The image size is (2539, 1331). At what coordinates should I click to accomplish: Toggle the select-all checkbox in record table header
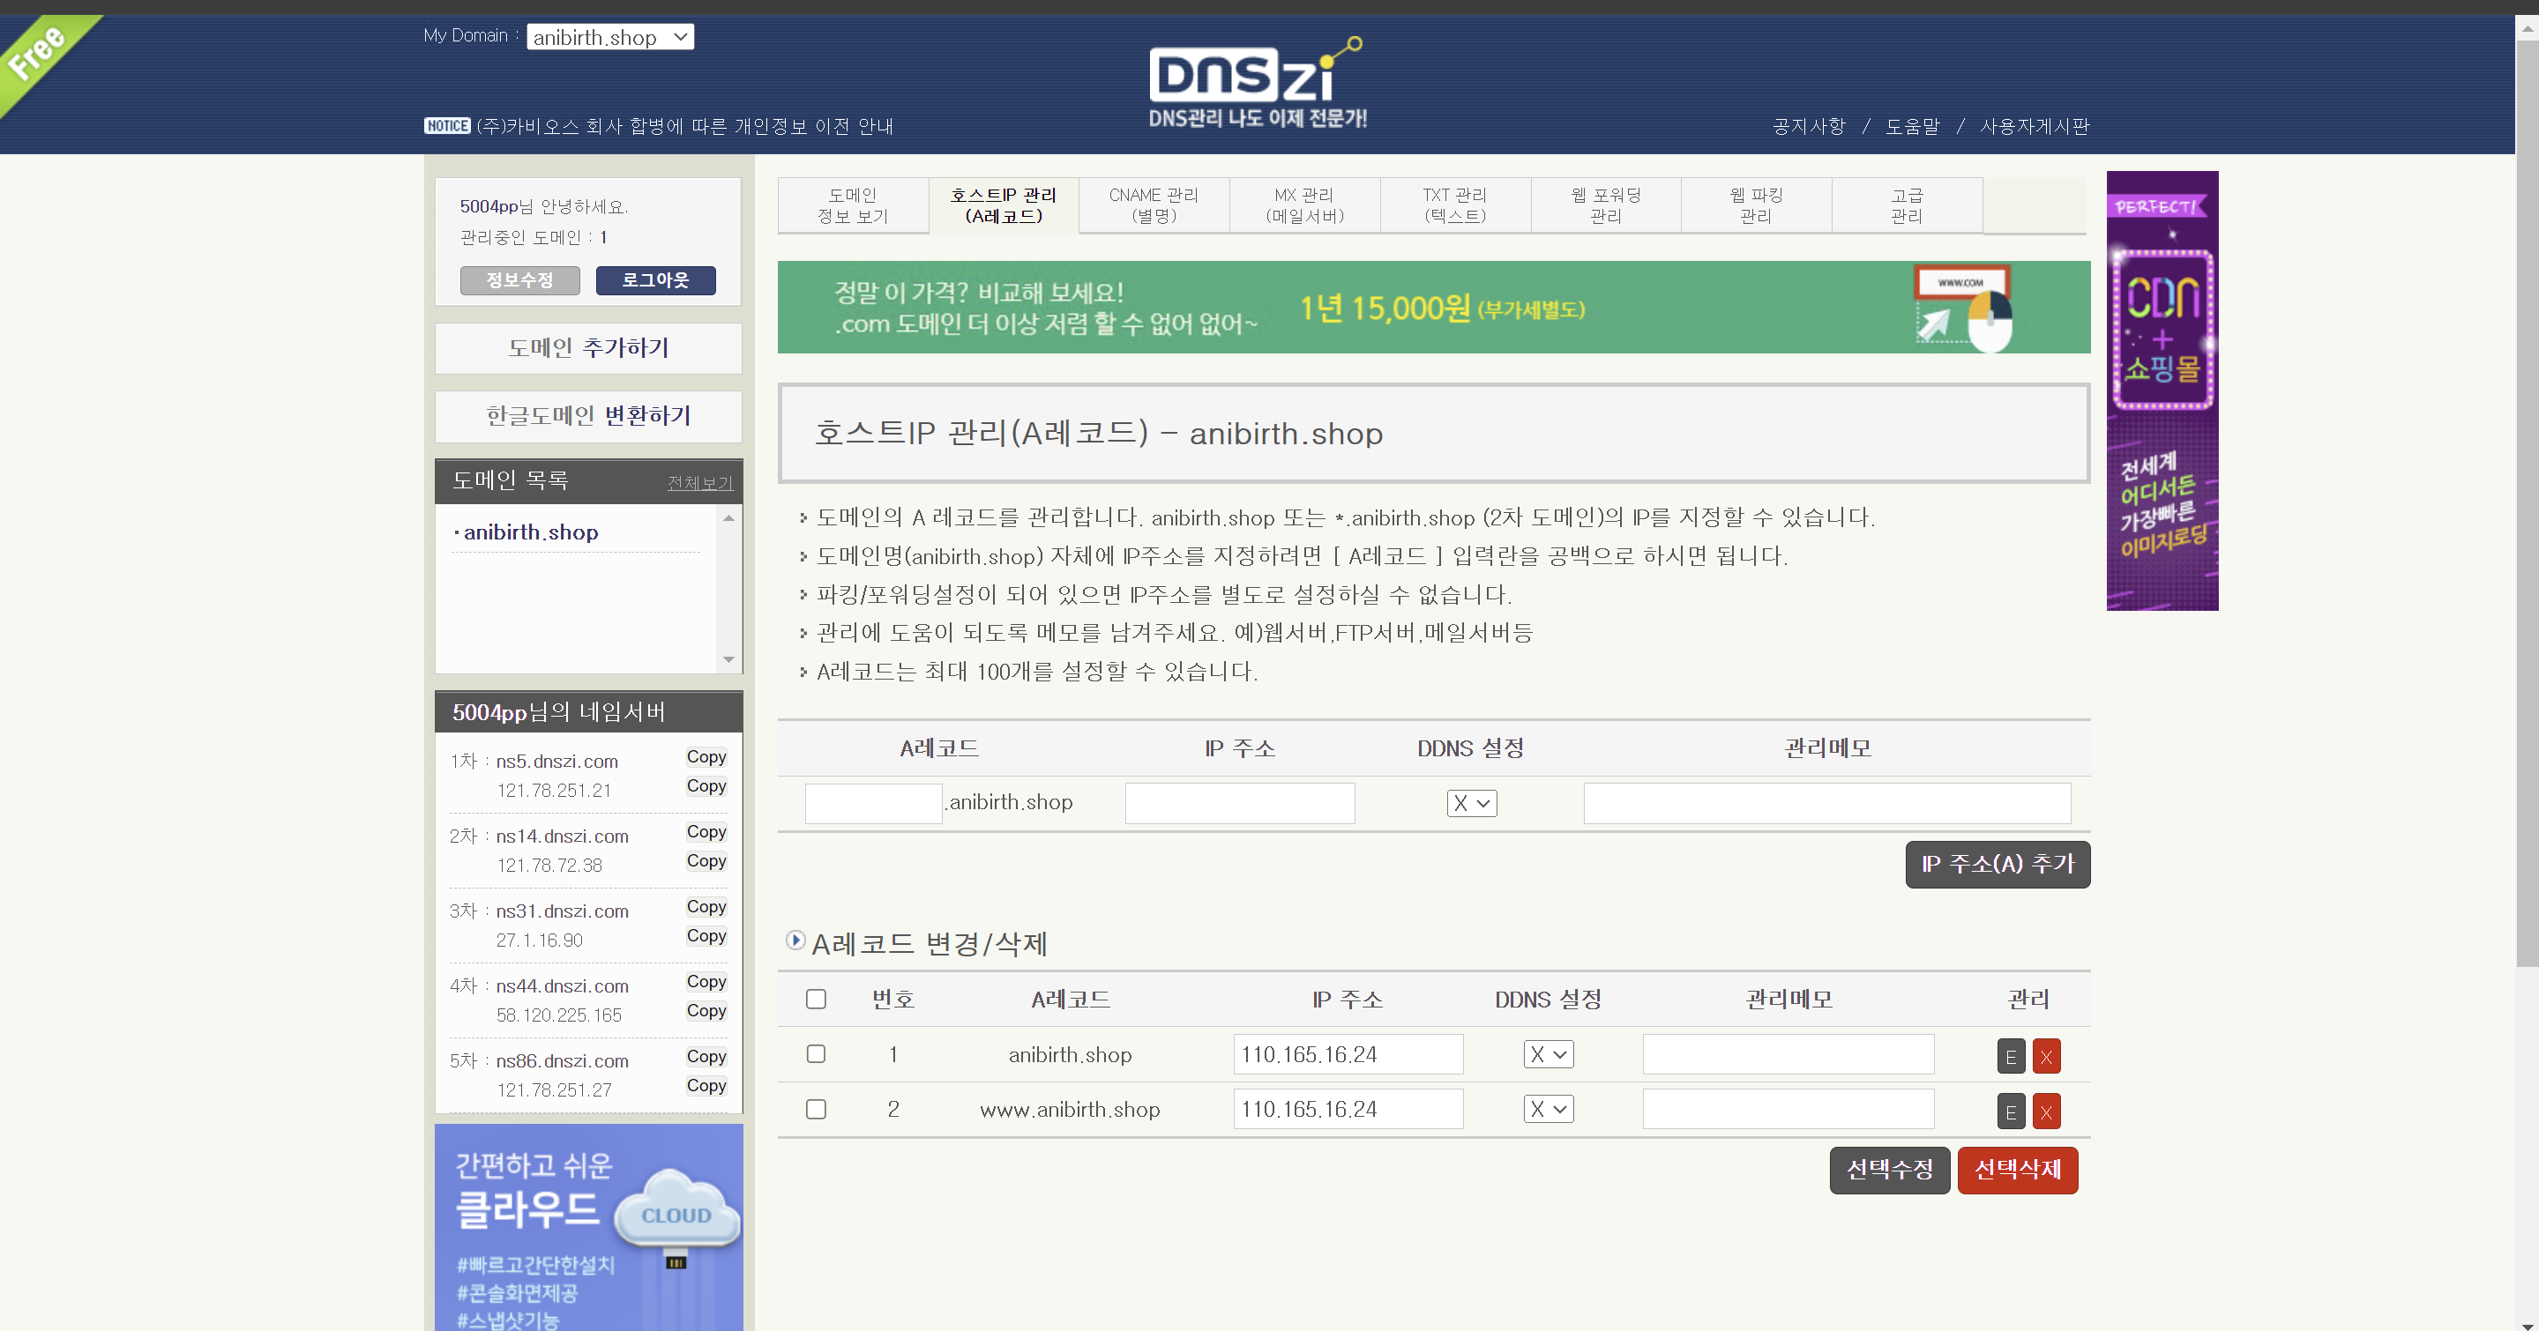tap(815, 999)
